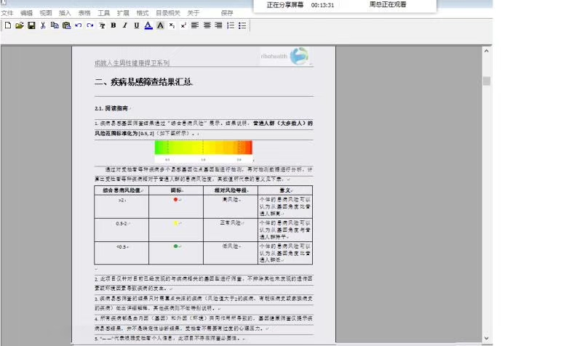Open the 目录相关 menu
This screenshot has height=346, width=582.
[x=167, y=13]
